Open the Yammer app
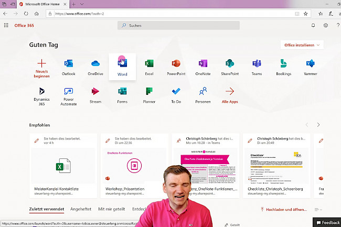The width and height of the screenshot is (341, 227). point(311,67)
